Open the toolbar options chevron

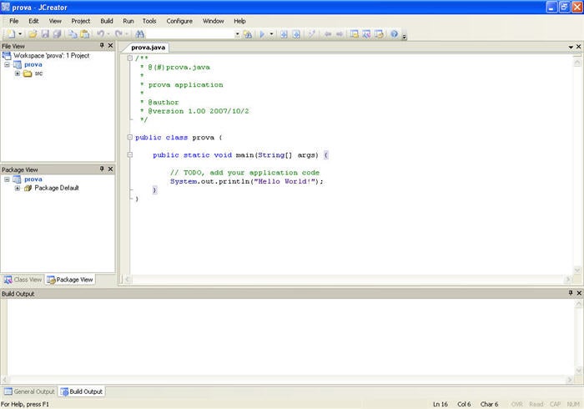[x=405, y=36]
